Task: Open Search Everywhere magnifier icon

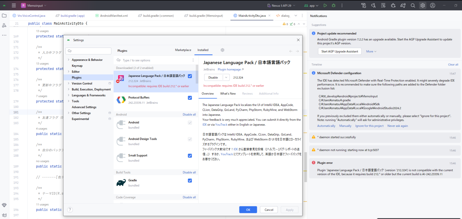Action: click(x=413, y=5)
